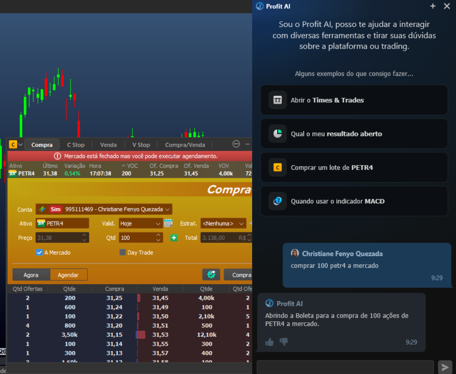Switch to the Compra/Venda tab
Image resolution: width=456 pixels, height=374 pixels.
[185, 145]
